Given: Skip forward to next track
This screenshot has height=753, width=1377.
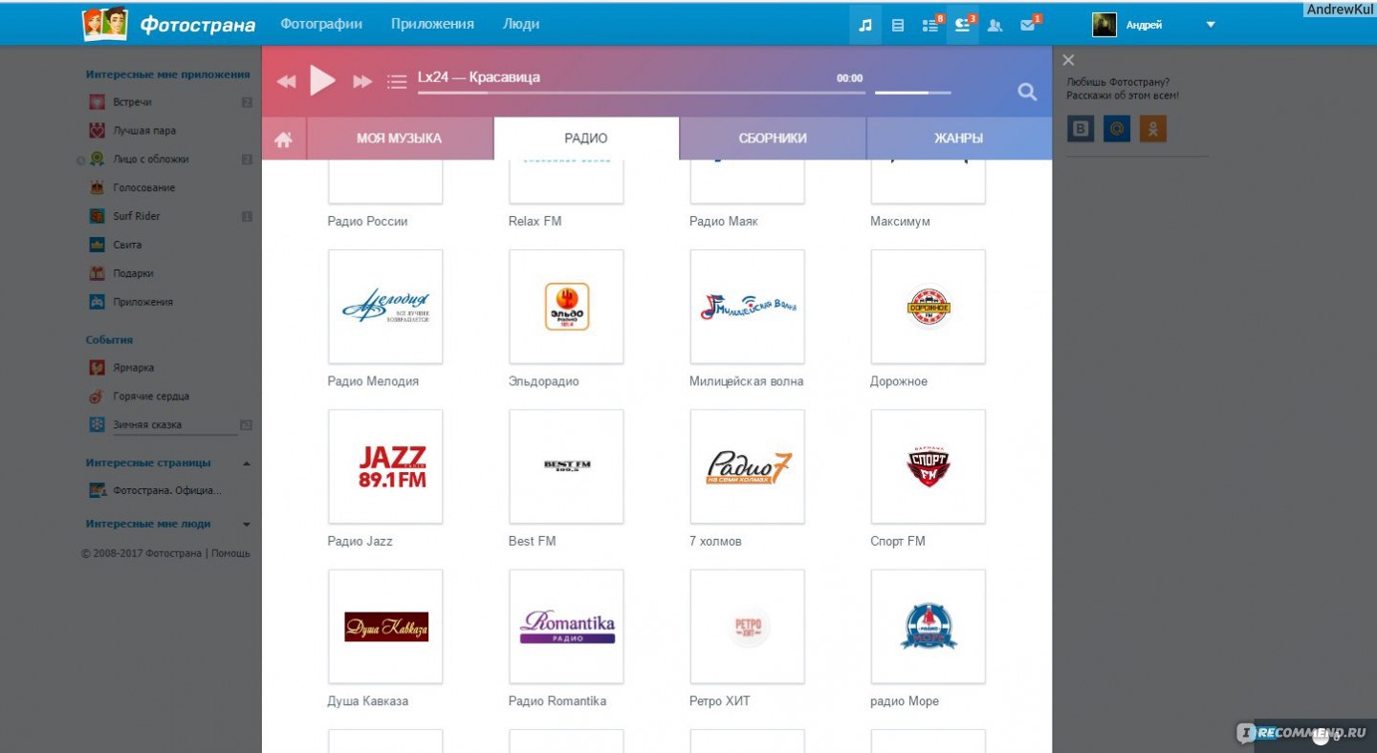Looking at the screenshot, I should click(362, 82).
